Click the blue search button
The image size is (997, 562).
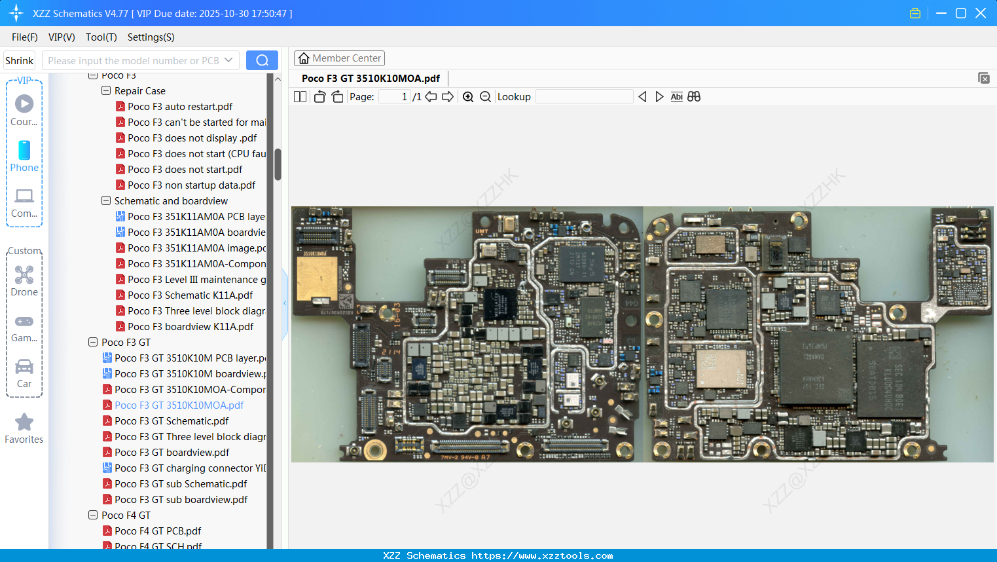coord(262,60)
